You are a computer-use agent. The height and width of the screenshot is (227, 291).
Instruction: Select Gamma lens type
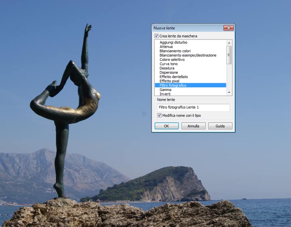click(x=165, y=90)
